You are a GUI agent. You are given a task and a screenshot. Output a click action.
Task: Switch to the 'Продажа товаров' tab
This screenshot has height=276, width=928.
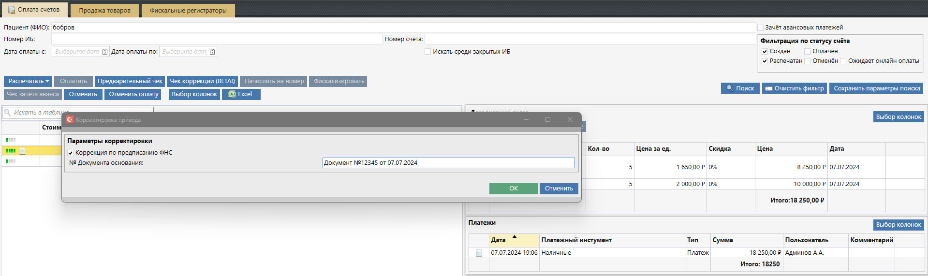(x=104, y=10)
